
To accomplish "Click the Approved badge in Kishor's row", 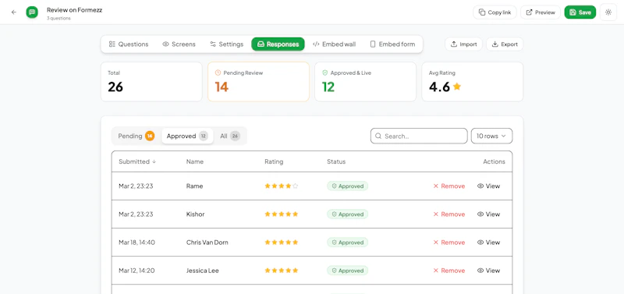I will click(x=347, y=214).
